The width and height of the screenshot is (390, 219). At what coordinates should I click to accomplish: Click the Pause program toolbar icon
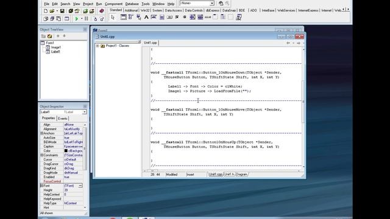coord(87,19)
